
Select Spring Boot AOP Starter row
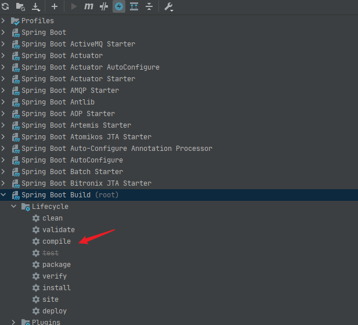(x=179, y=114)
